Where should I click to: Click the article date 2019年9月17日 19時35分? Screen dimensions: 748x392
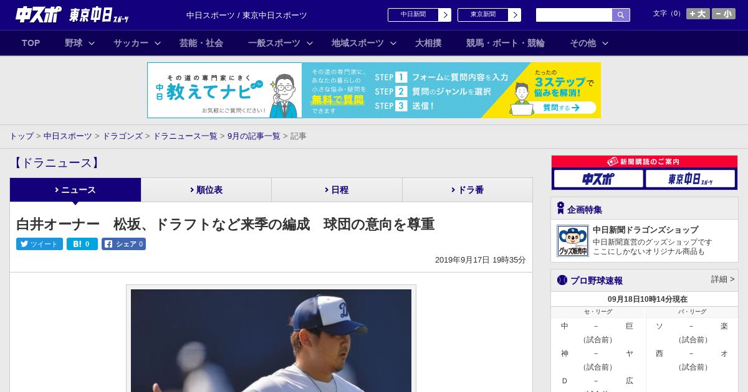tap(480, 260)
